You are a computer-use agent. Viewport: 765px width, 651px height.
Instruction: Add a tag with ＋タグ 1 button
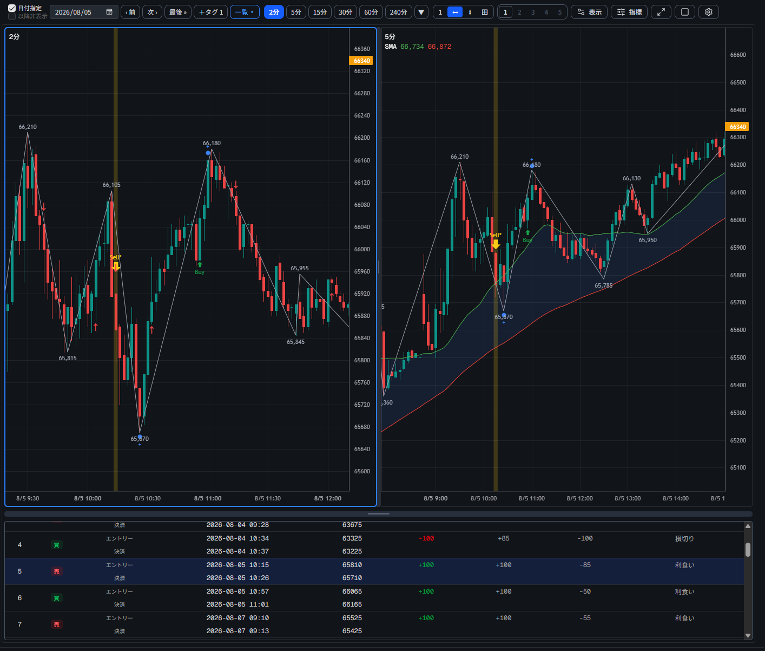click(210, 12)
